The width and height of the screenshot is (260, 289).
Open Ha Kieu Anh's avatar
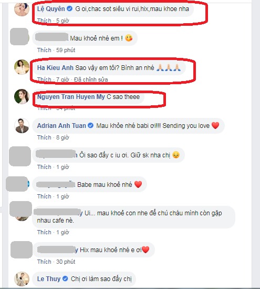pos(22,67)
